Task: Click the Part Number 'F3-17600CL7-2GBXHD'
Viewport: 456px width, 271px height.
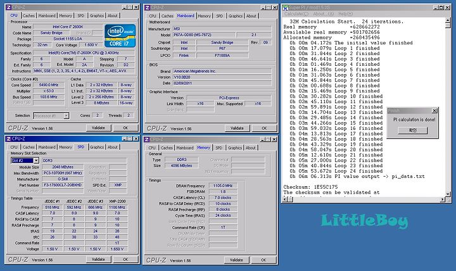Action: click(63, 185)
